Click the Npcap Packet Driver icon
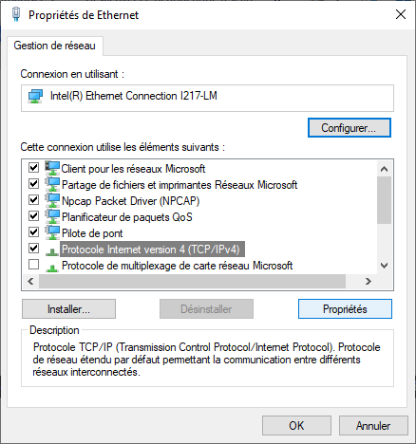Viewport: 416px width, 444px height. [x=52, y=200]
